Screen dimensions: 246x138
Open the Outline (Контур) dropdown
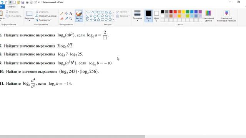click(x=122, y=12)
